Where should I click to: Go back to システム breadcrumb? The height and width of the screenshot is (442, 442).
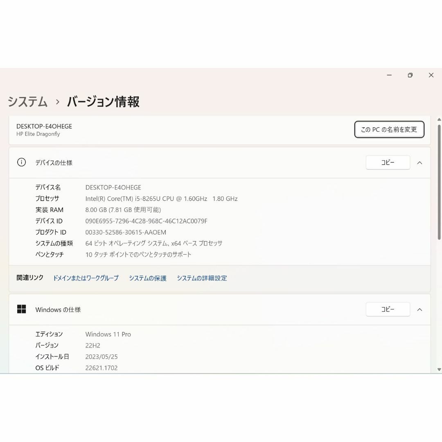pos(27,101)
